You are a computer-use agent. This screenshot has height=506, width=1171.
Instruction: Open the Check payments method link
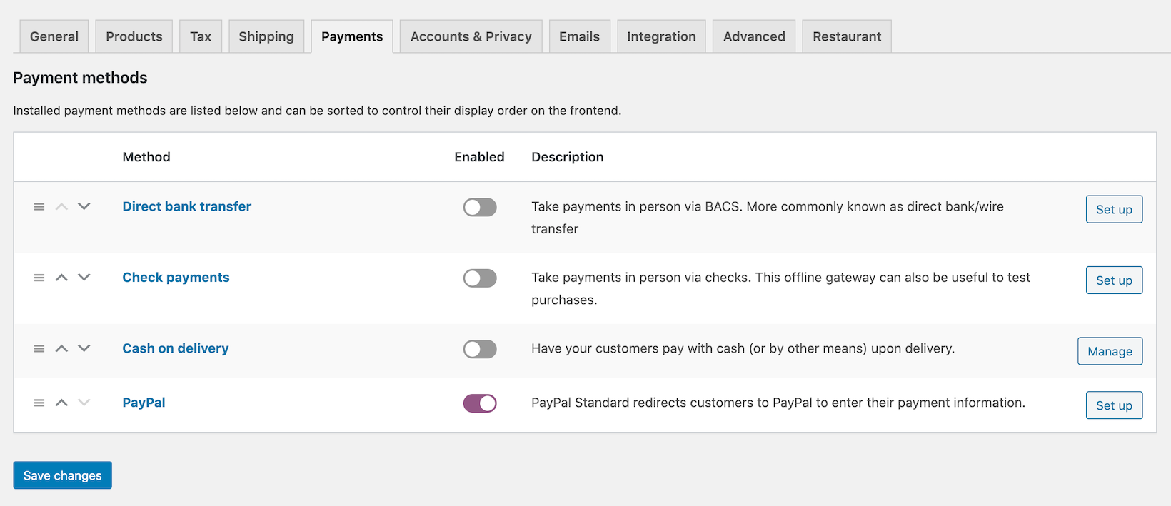[176, 277]
